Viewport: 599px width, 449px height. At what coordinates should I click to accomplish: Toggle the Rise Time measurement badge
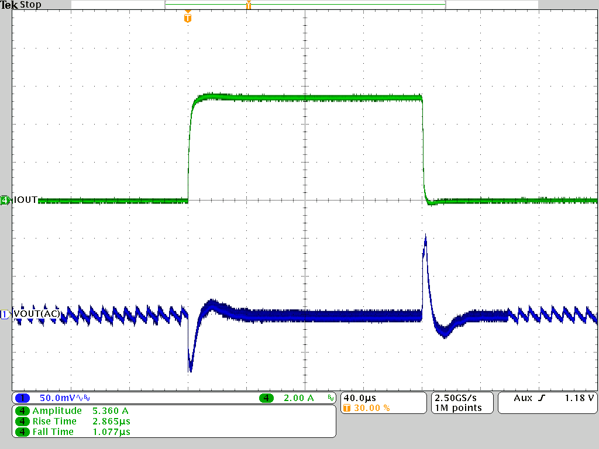[x=22, y=421]
